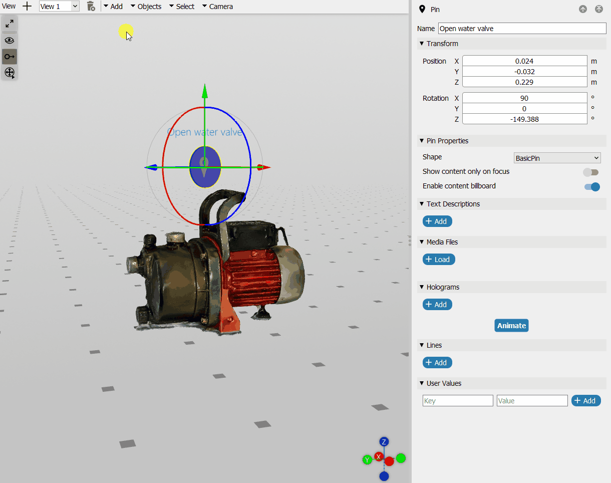Click the delete view trash icon
This screenshot has width=611, height=483.
pos(91,7)
